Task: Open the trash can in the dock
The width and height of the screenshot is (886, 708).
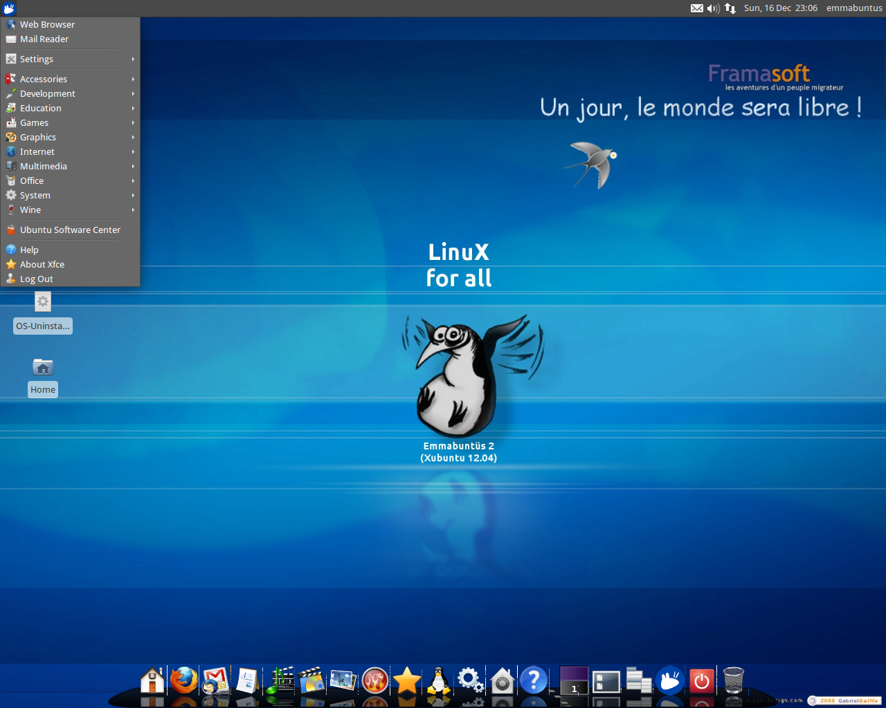Action: pyautogui.click(x=734, y=680)
